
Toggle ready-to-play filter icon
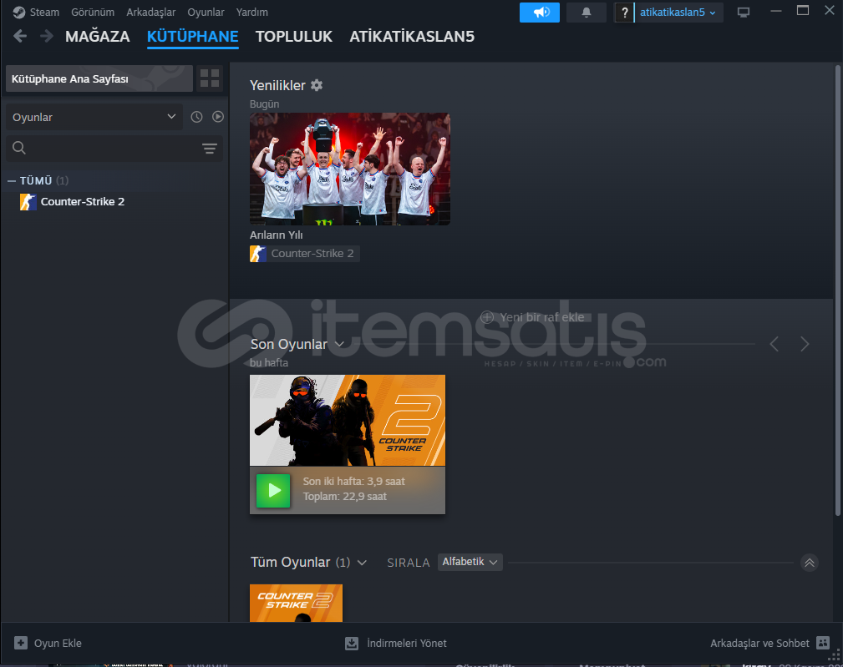218,117
